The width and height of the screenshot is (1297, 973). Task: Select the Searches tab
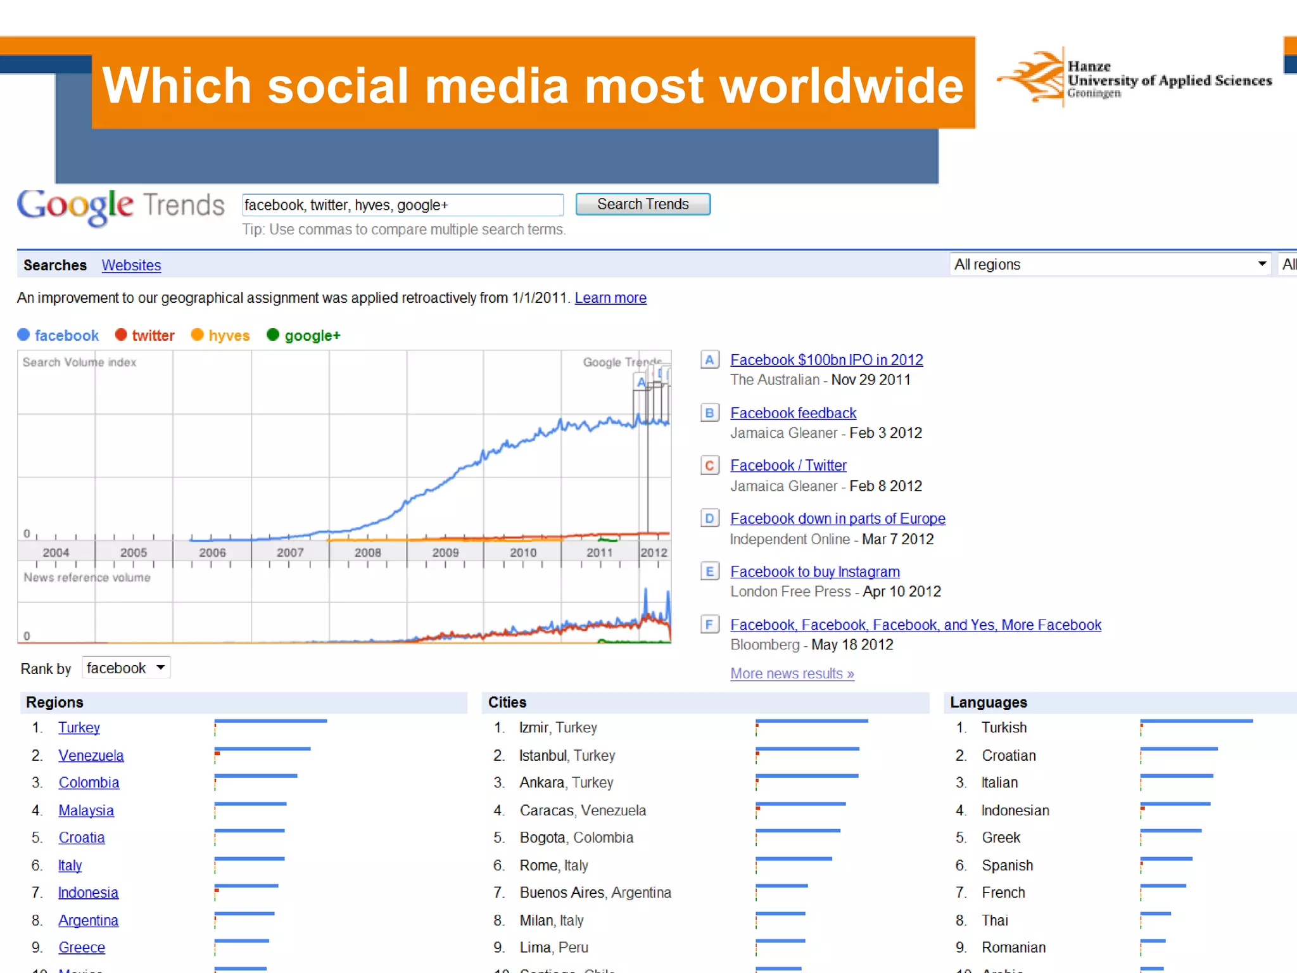pos(55,265)
